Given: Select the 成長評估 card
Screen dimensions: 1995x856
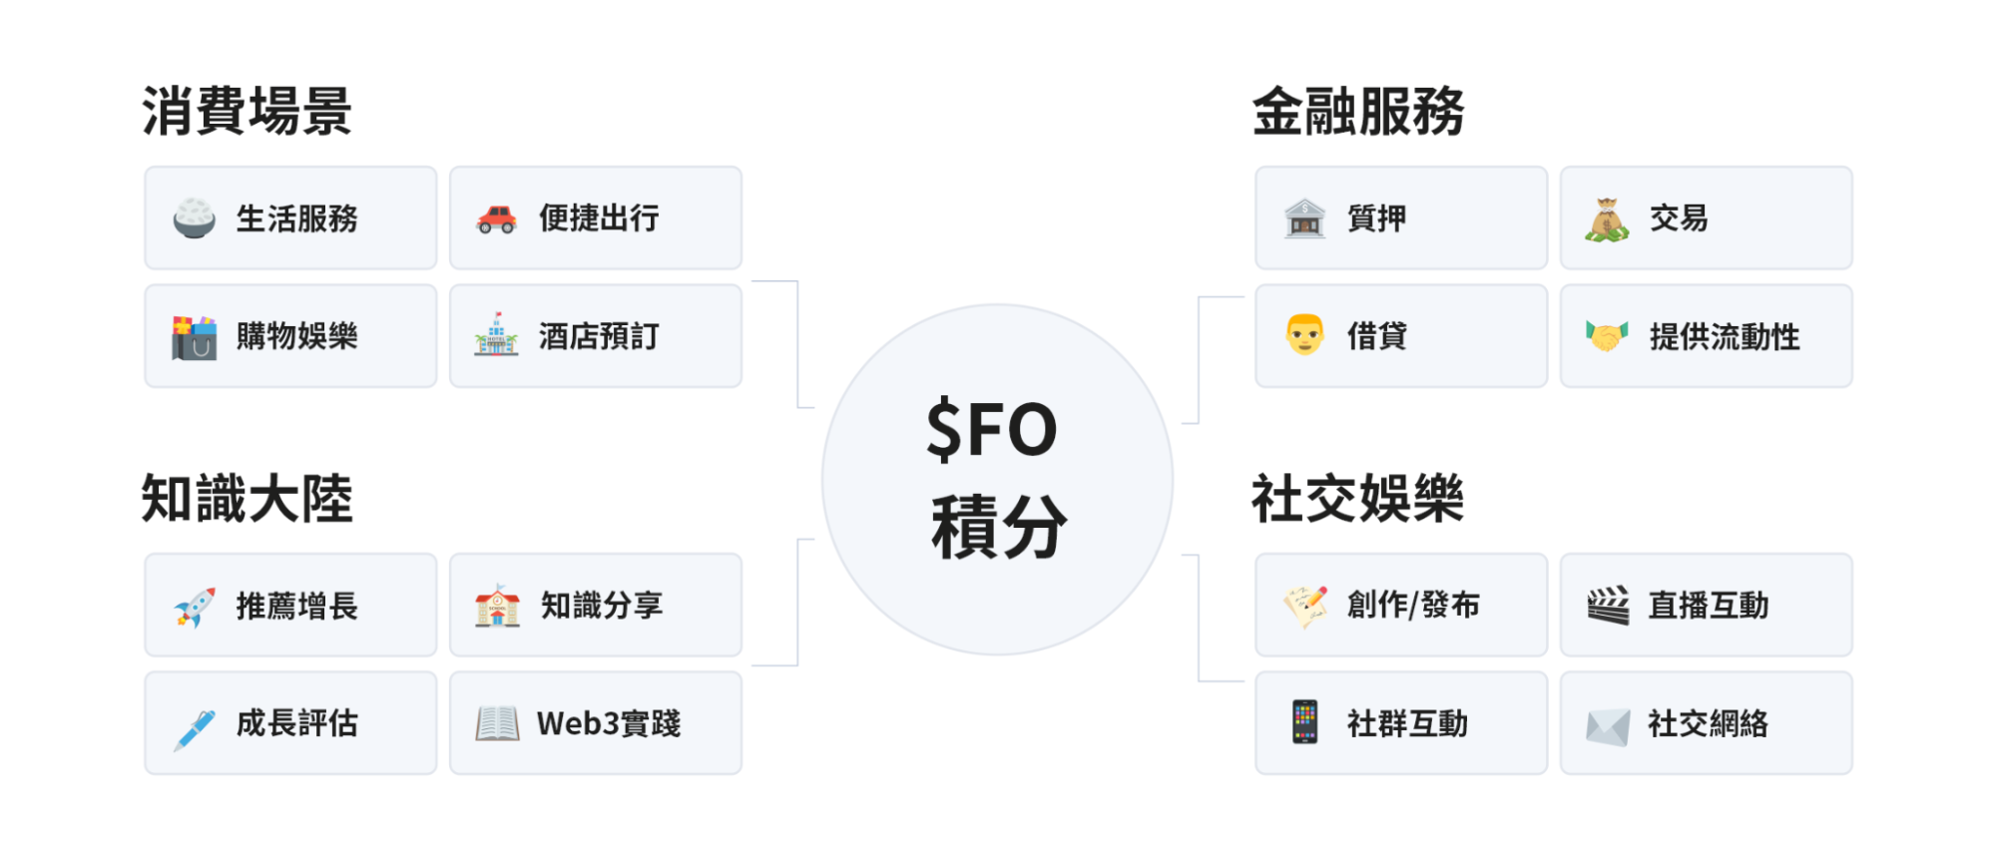Looking at the screenshot, I should click(290, 723).
